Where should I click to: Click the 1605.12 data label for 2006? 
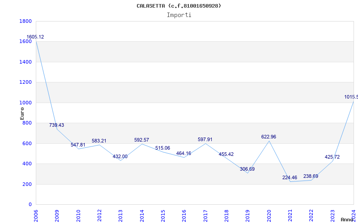tap(35, 37)
